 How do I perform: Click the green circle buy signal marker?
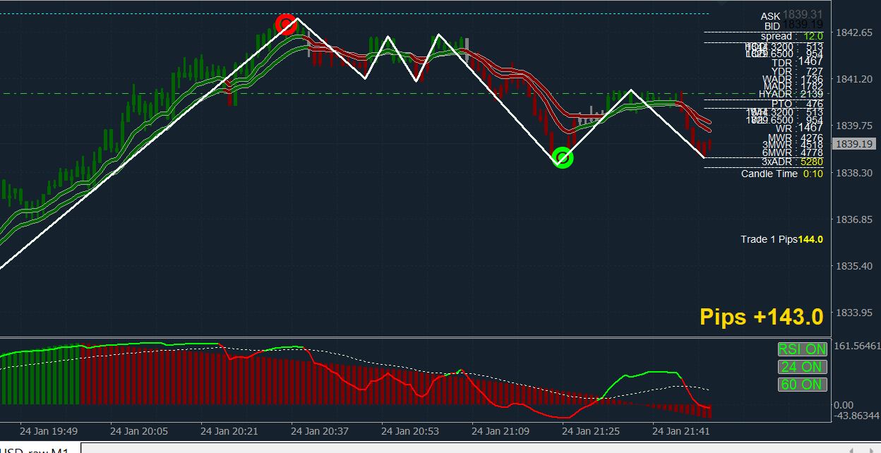pyautogui.click(x=562, y=157)
